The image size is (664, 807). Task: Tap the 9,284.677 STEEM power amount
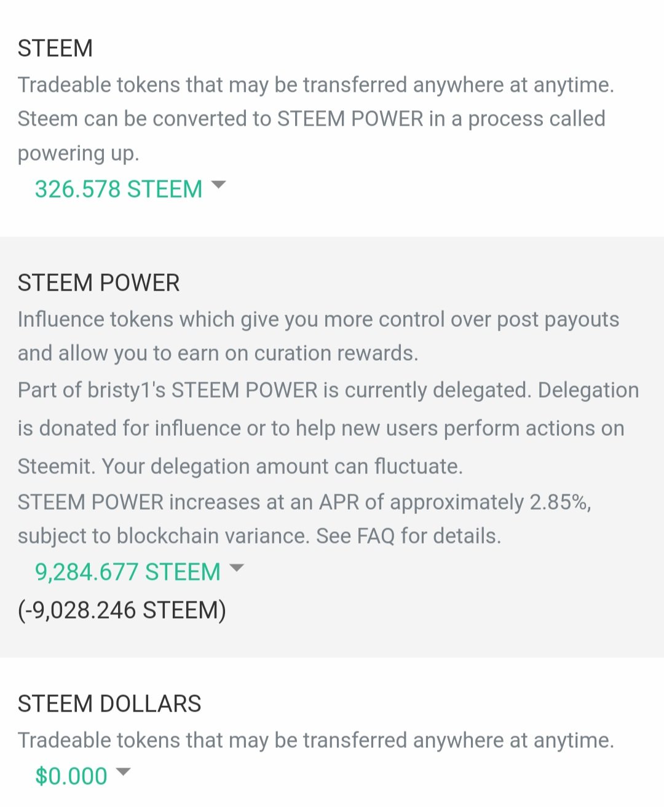[x=127, y=572]
